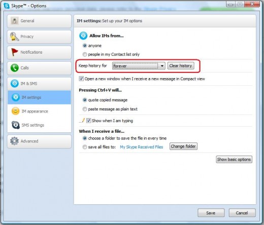Click the IM & SMS bubble icon

pyautogui.click(x=15, y=84)
